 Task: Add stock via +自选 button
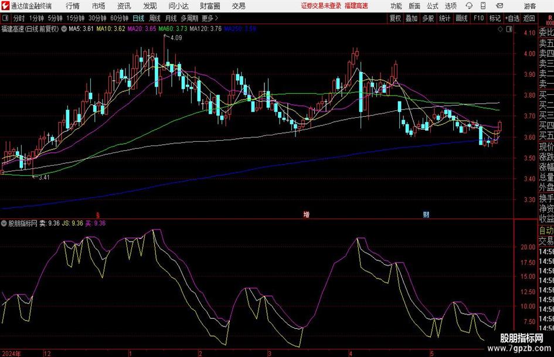pos(512,18)
